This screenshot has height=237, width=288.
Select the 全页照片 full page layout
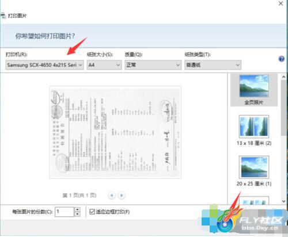[x=254, y=90]
